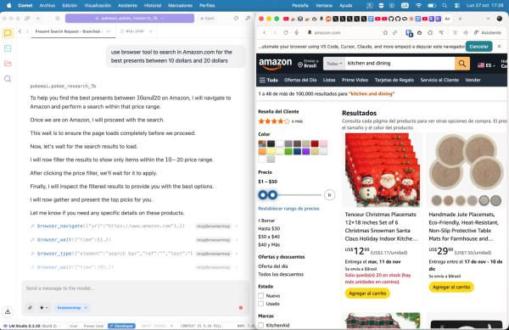The width and height of the screenshot is (509, 330).
Task: Go back in LM Studio chat tabs
Action: tap(20, 31)
